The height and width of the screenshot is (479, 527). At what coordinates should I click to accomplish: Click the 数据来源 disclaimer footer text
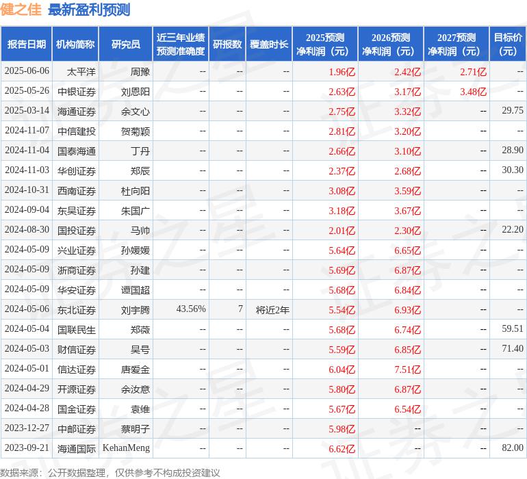[110, 473]
